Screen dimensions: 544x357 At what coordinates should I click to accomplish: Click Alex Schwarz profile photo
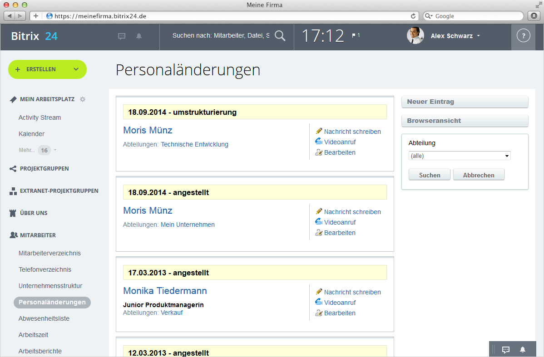point(415,35)
